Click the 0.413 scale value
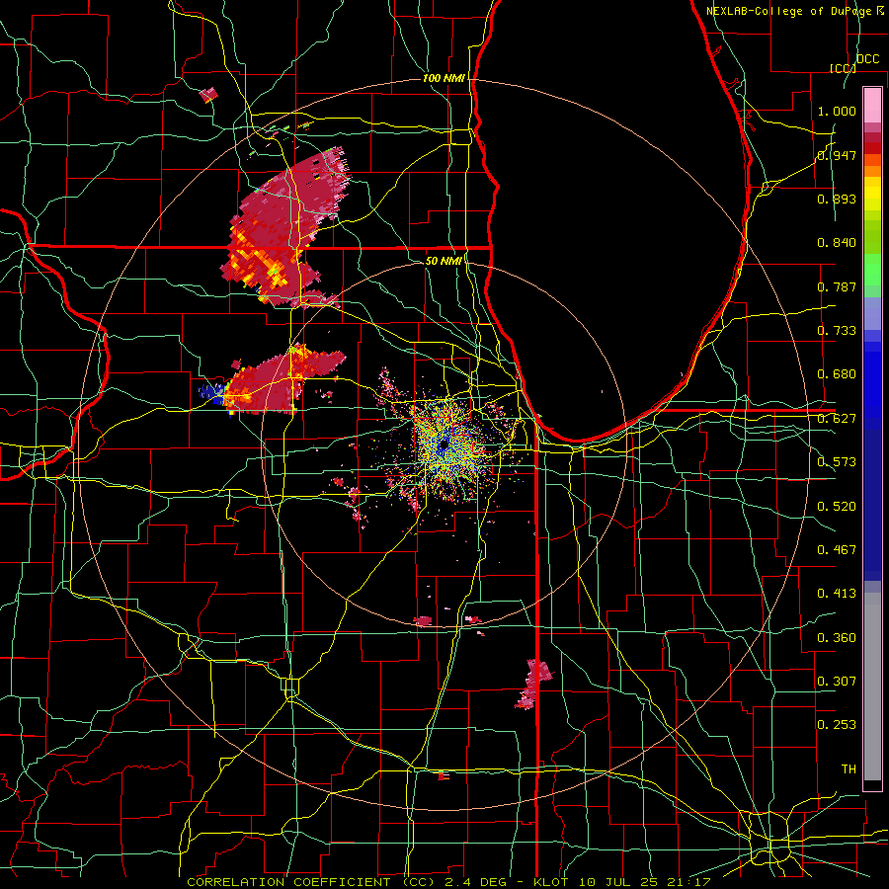The image size is (889, 889). coord(837,594)
